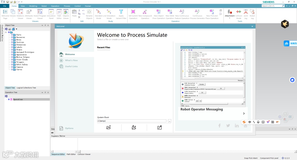The width and height of the screenshot is (297, 160).
Task: Switch to the View ribbon tab
Action: (23, 6)
